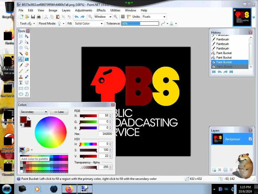Click the Hex value field 3A0000
Image resolution: width=258 pixels, height=194 pixels.
point(106,134)
